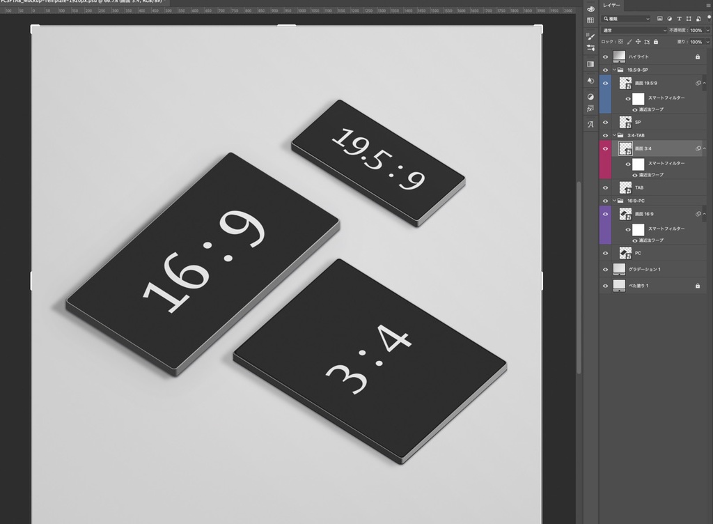
Task: Toggle visibility of 画面 19.5:9 layer
Action: tap(605, 83)
